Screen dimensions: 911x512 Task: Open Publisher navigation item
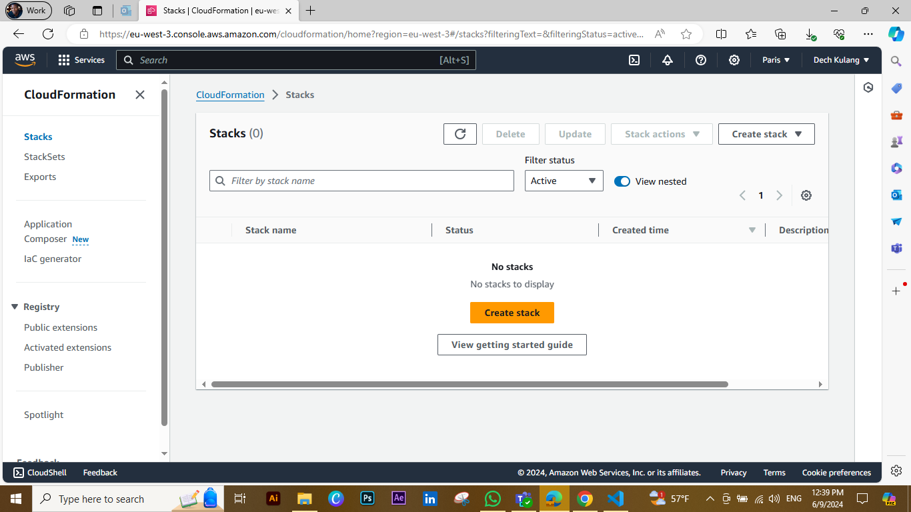coord(44,367)
